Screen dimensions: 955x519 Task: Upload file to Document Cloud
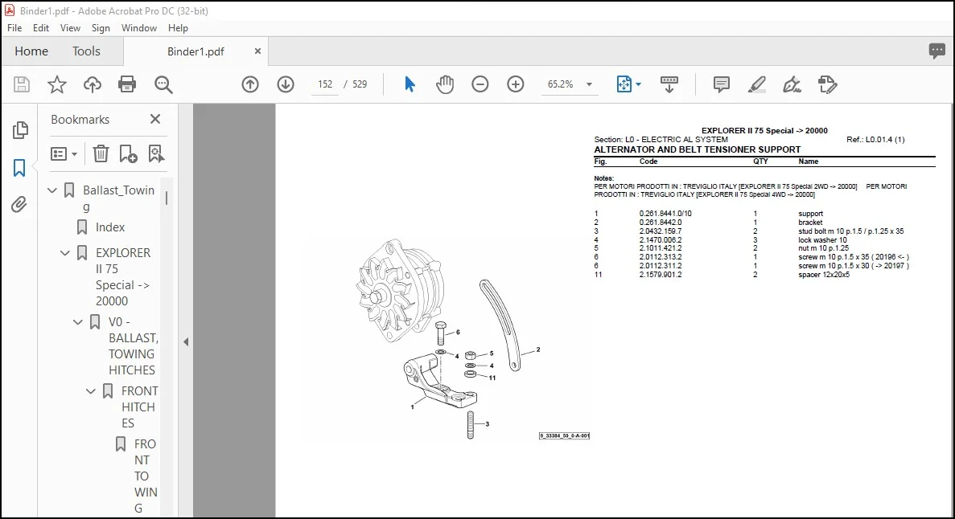pos(92,84)
